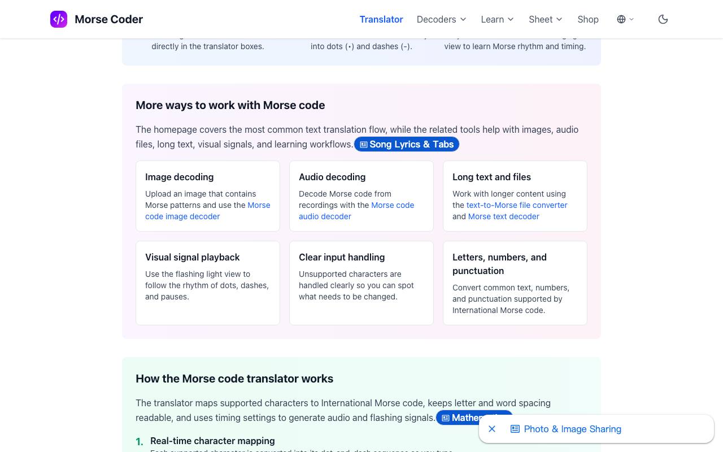The width and height of the screenshot is (723, 452).
Task: Open the language globe selector
Action: point(625,19)
